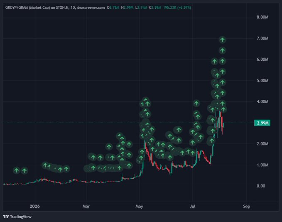Click the leftmost green arrow marker on the chart
Viewport: 282px width, 222px height.
click(17, 170)
